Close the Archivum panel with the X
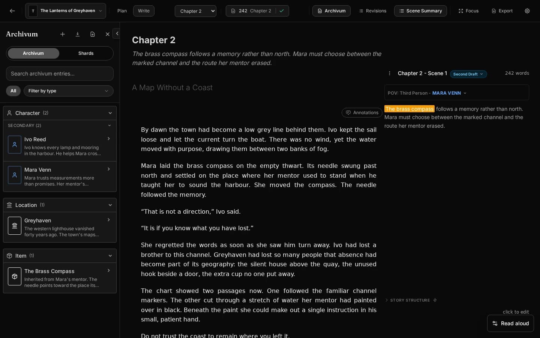 click(x=108, y=34)
